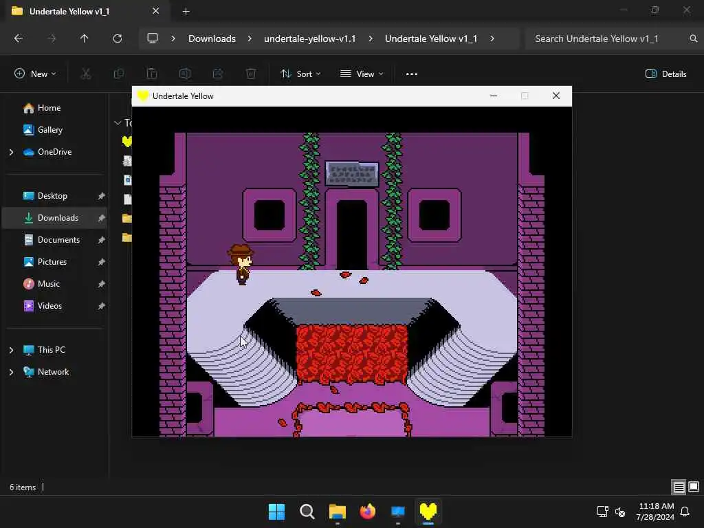
Task: Switch to details list view icon
Action: 679,487
